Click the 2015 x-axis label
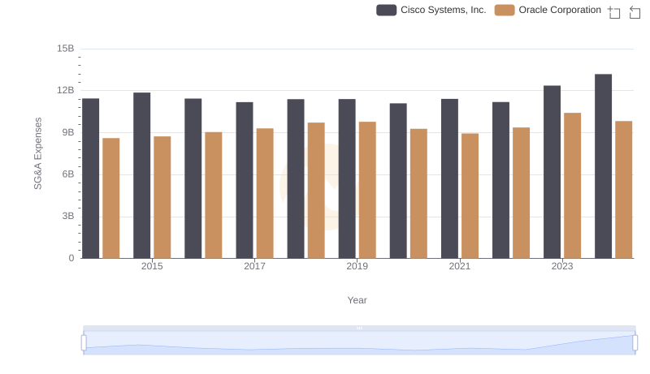This screenshot has width=650, height=374. [x=152, y=266]
